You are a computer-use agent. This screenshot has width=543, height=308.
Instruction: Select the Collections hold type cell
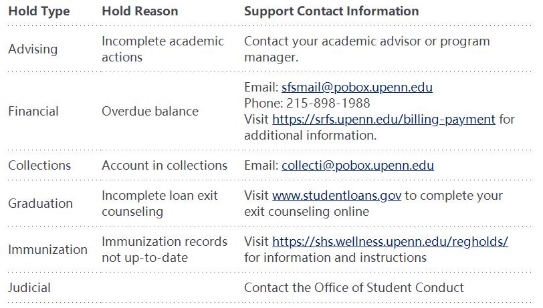39,166
